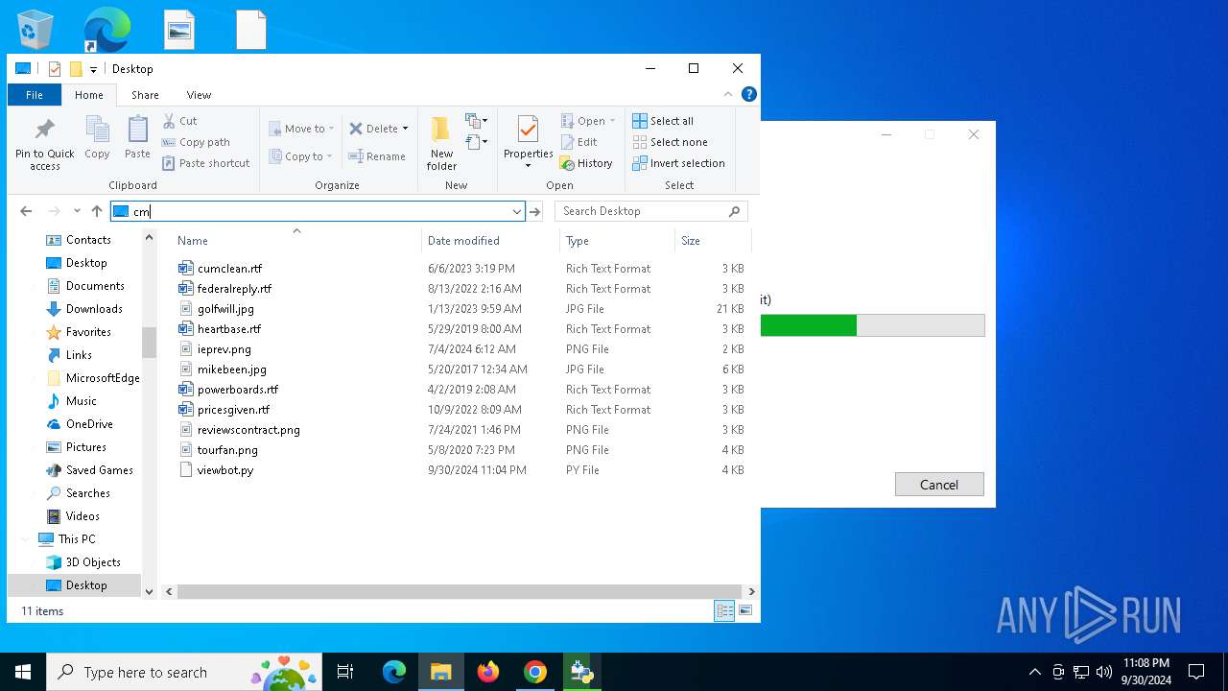Expand the New item dropdown
This screenshot has height=691, width=1228.
click(477, 121)
